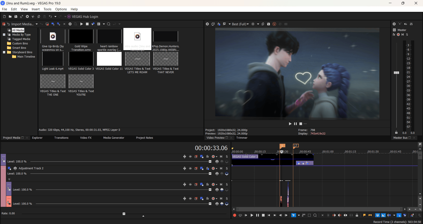423x224 pixels.
Task: Select the Custom Bins folder
Action: point(20,44)
